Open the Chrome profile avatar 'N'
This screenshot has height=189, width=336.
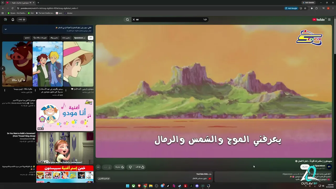tap(328, 8)
